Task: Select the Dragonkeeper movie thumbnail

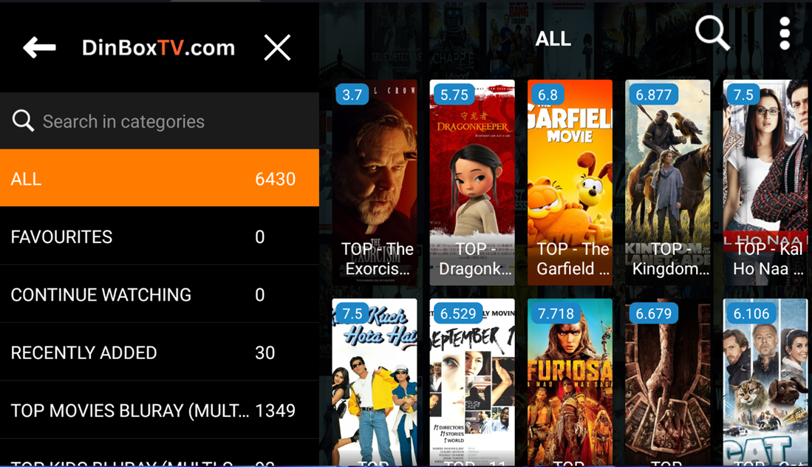Action: (x=472, y=183)
